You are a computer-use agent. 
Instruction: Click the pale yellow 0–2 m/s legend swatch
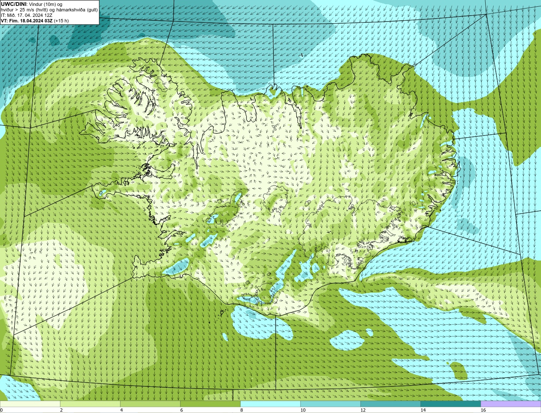click(30, 404)
